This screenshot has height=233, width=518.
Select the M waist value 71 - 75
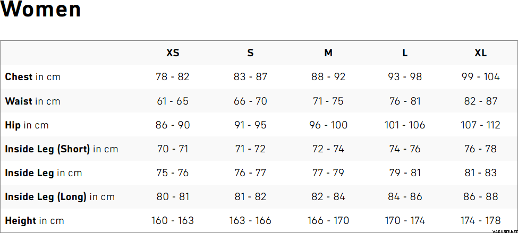pos(328,101)
